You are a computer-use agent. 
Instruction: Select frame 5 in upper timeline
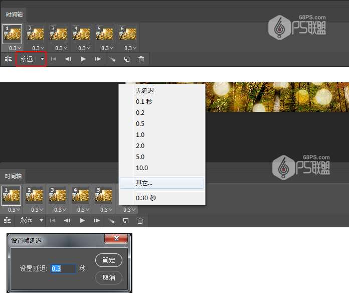(x=105, y=34)
